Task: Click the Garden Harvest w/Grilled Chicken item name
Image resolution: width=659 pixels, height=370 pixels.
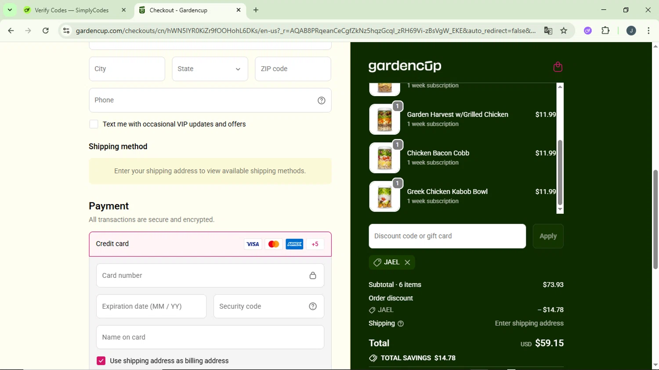Action: (457, 115)
